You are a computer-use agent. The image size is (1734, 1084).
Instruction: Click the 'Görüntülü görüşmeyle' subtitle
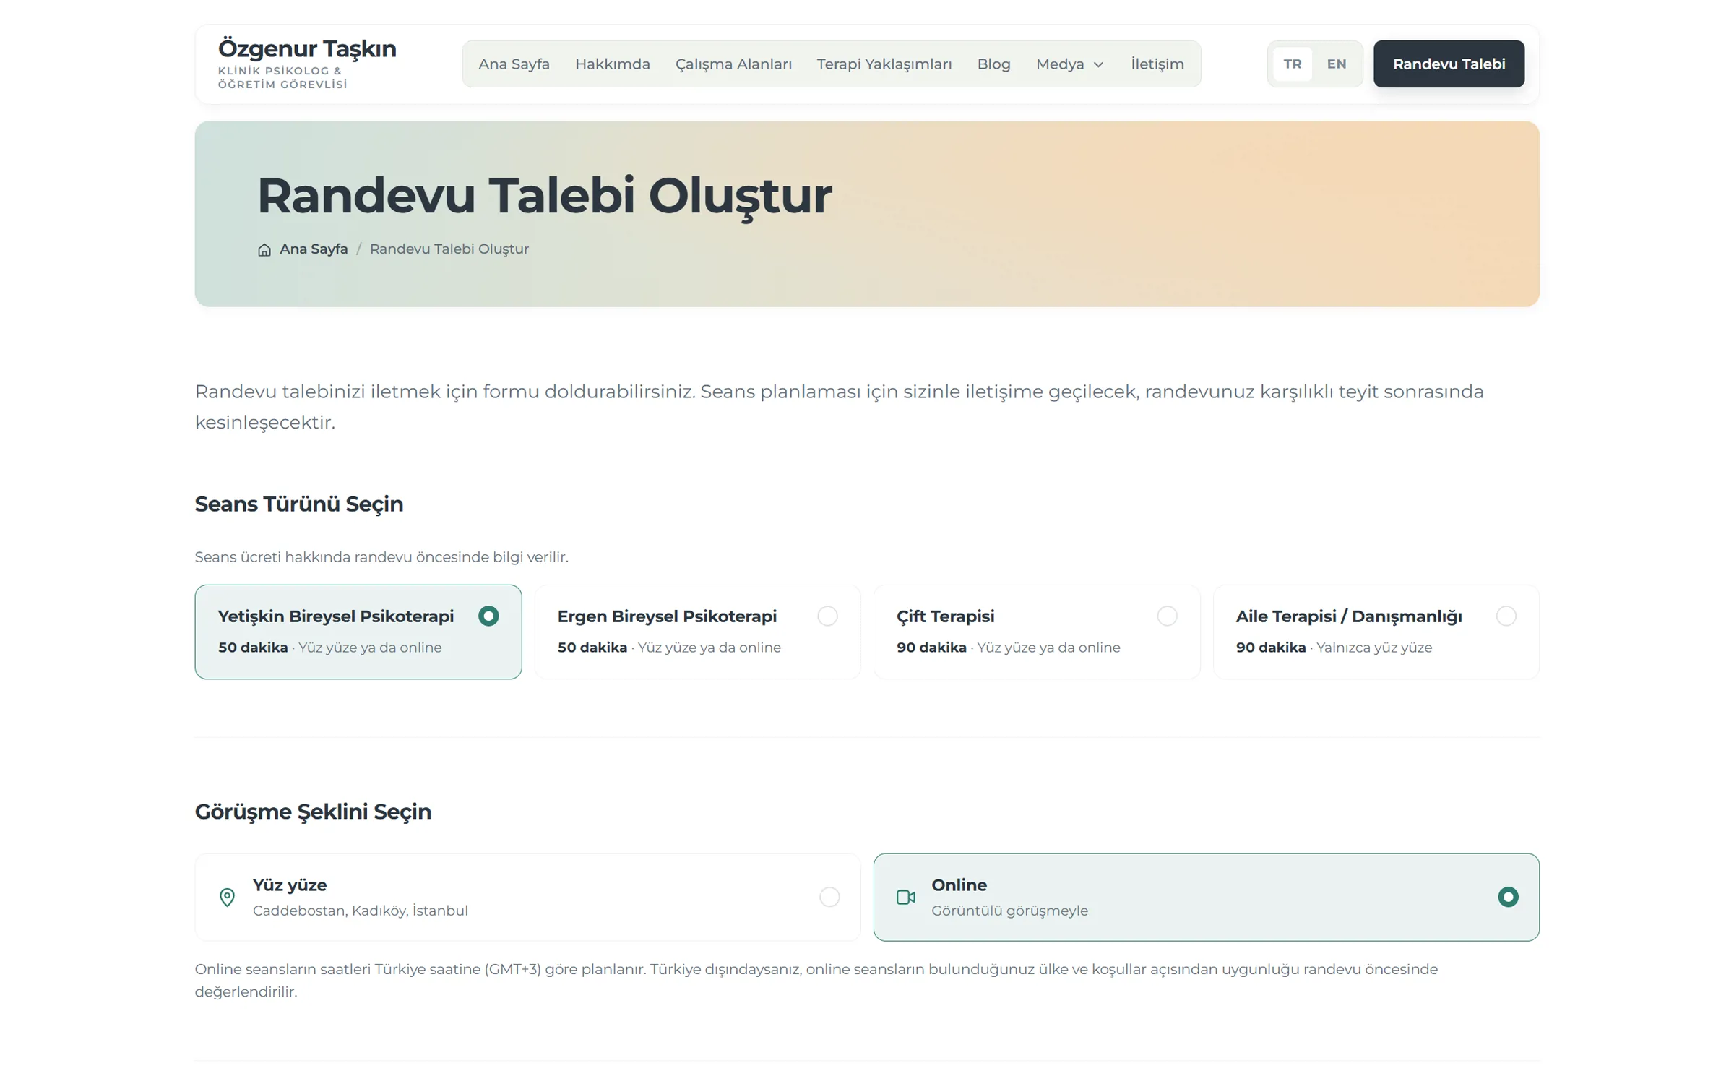pos(1009,911)
